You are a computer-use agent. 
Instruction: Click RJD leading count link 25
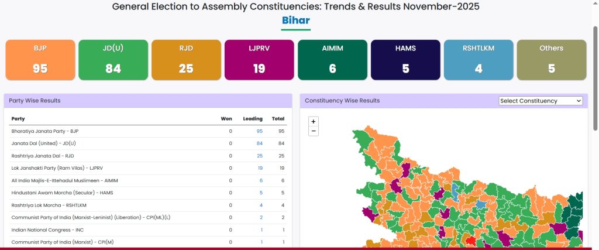(259, 156)
